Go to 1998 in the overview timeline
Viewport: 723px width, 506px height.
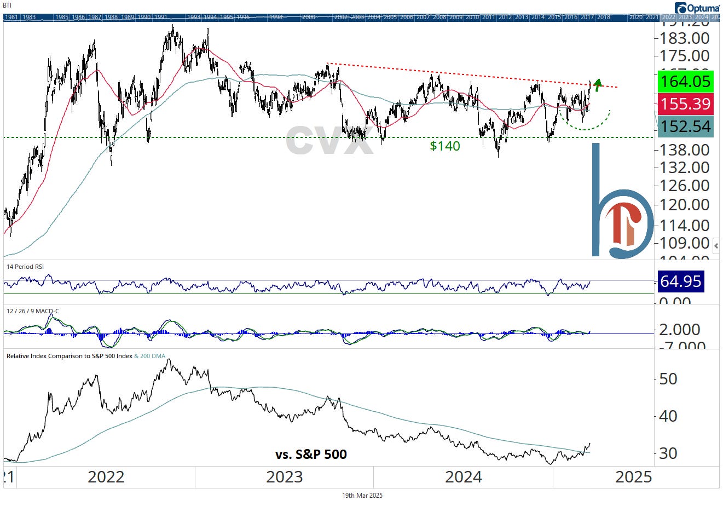click(276, 17)
